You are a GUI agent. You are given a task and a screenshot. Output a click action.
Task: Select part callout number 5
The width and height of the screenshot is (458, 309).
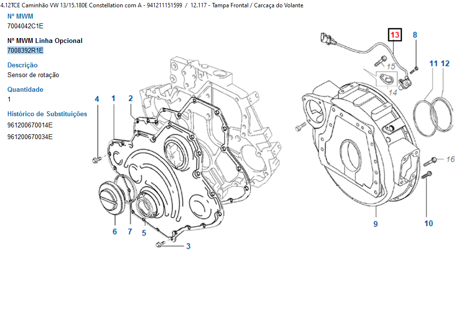[x=144, y=233]
